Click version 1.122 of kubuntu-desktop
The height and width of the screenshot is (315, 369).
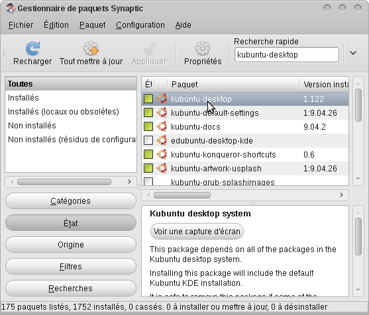point(313,99)
